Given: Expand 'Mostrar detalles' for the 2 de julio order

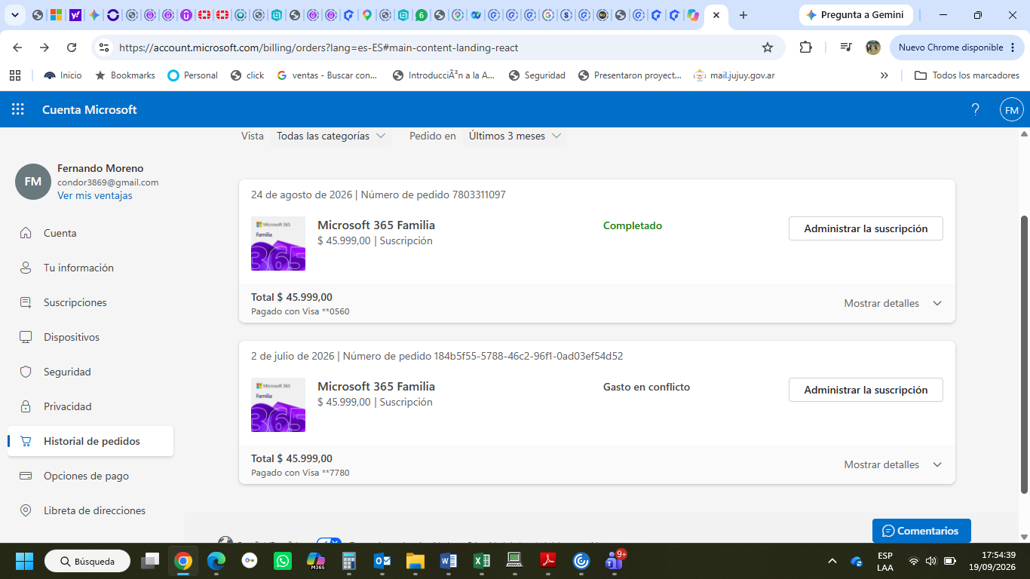Looking at the screenshot, I should click(893, 464).
